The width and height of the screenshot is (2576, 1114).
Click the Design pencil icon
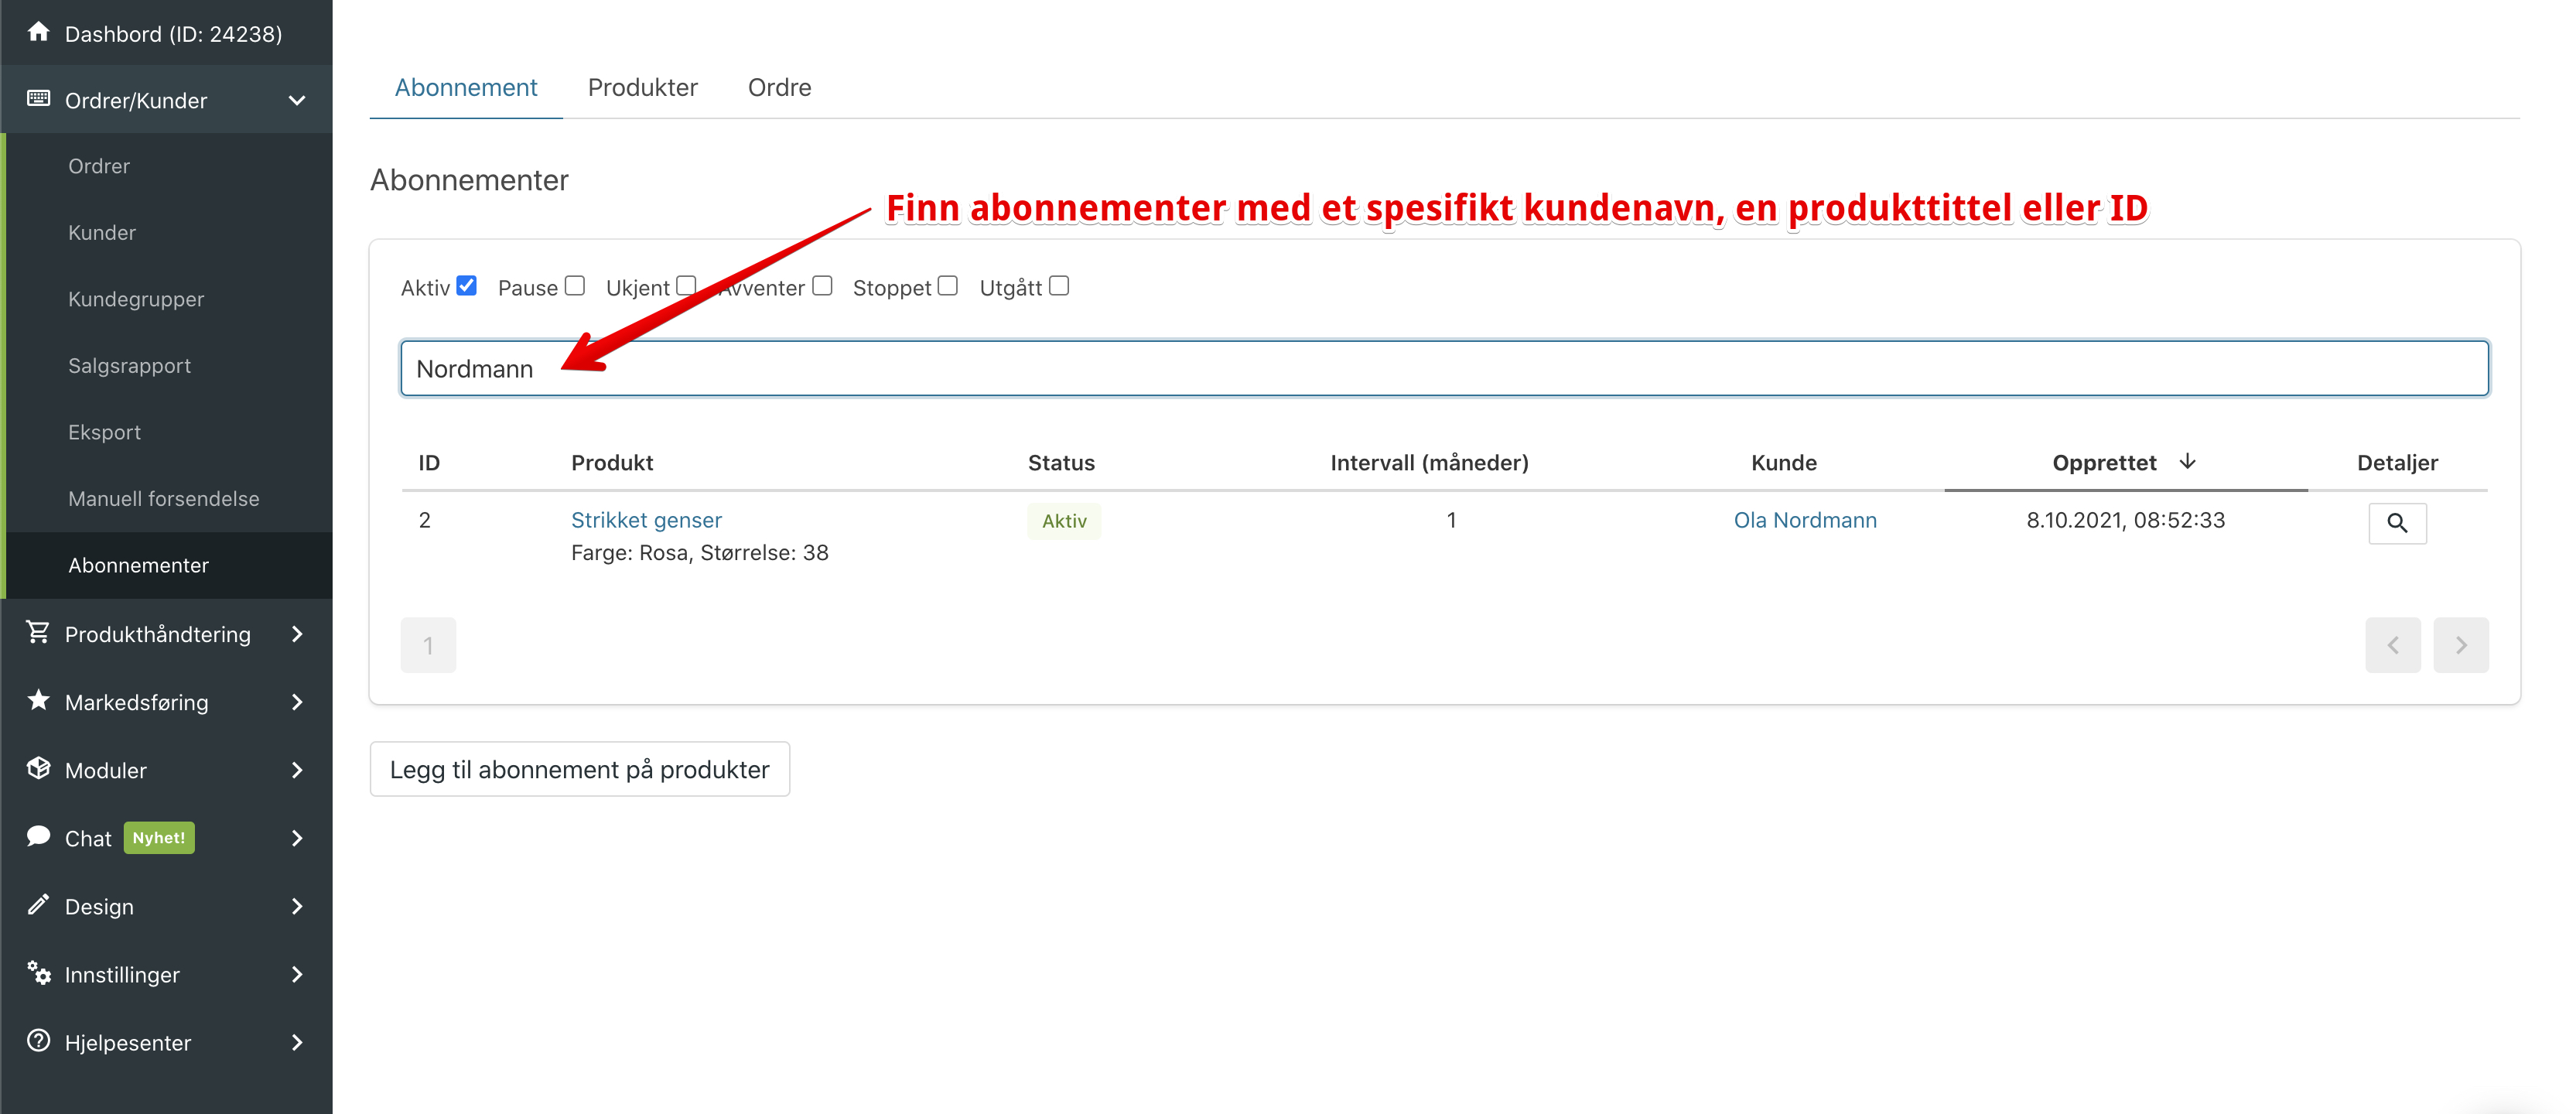pyautogui.click(x=38, y=905)
